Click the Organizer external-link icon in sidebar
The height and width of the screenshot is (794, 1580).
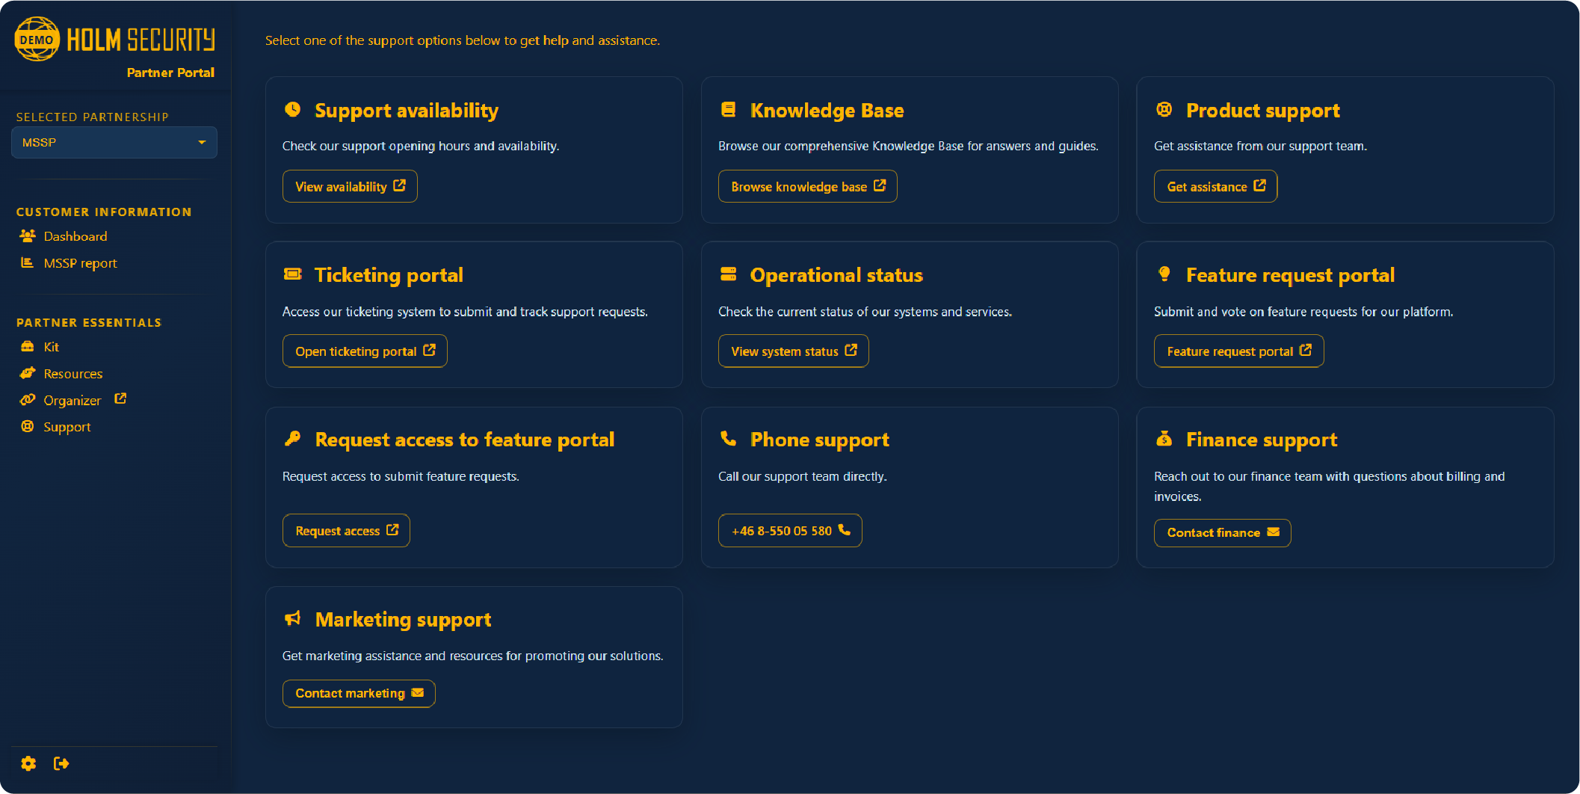click(x=120, y=398)
